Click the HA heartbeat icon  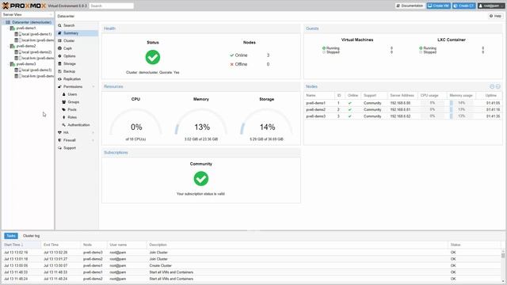pyautogui.click(x=59, y=133)
